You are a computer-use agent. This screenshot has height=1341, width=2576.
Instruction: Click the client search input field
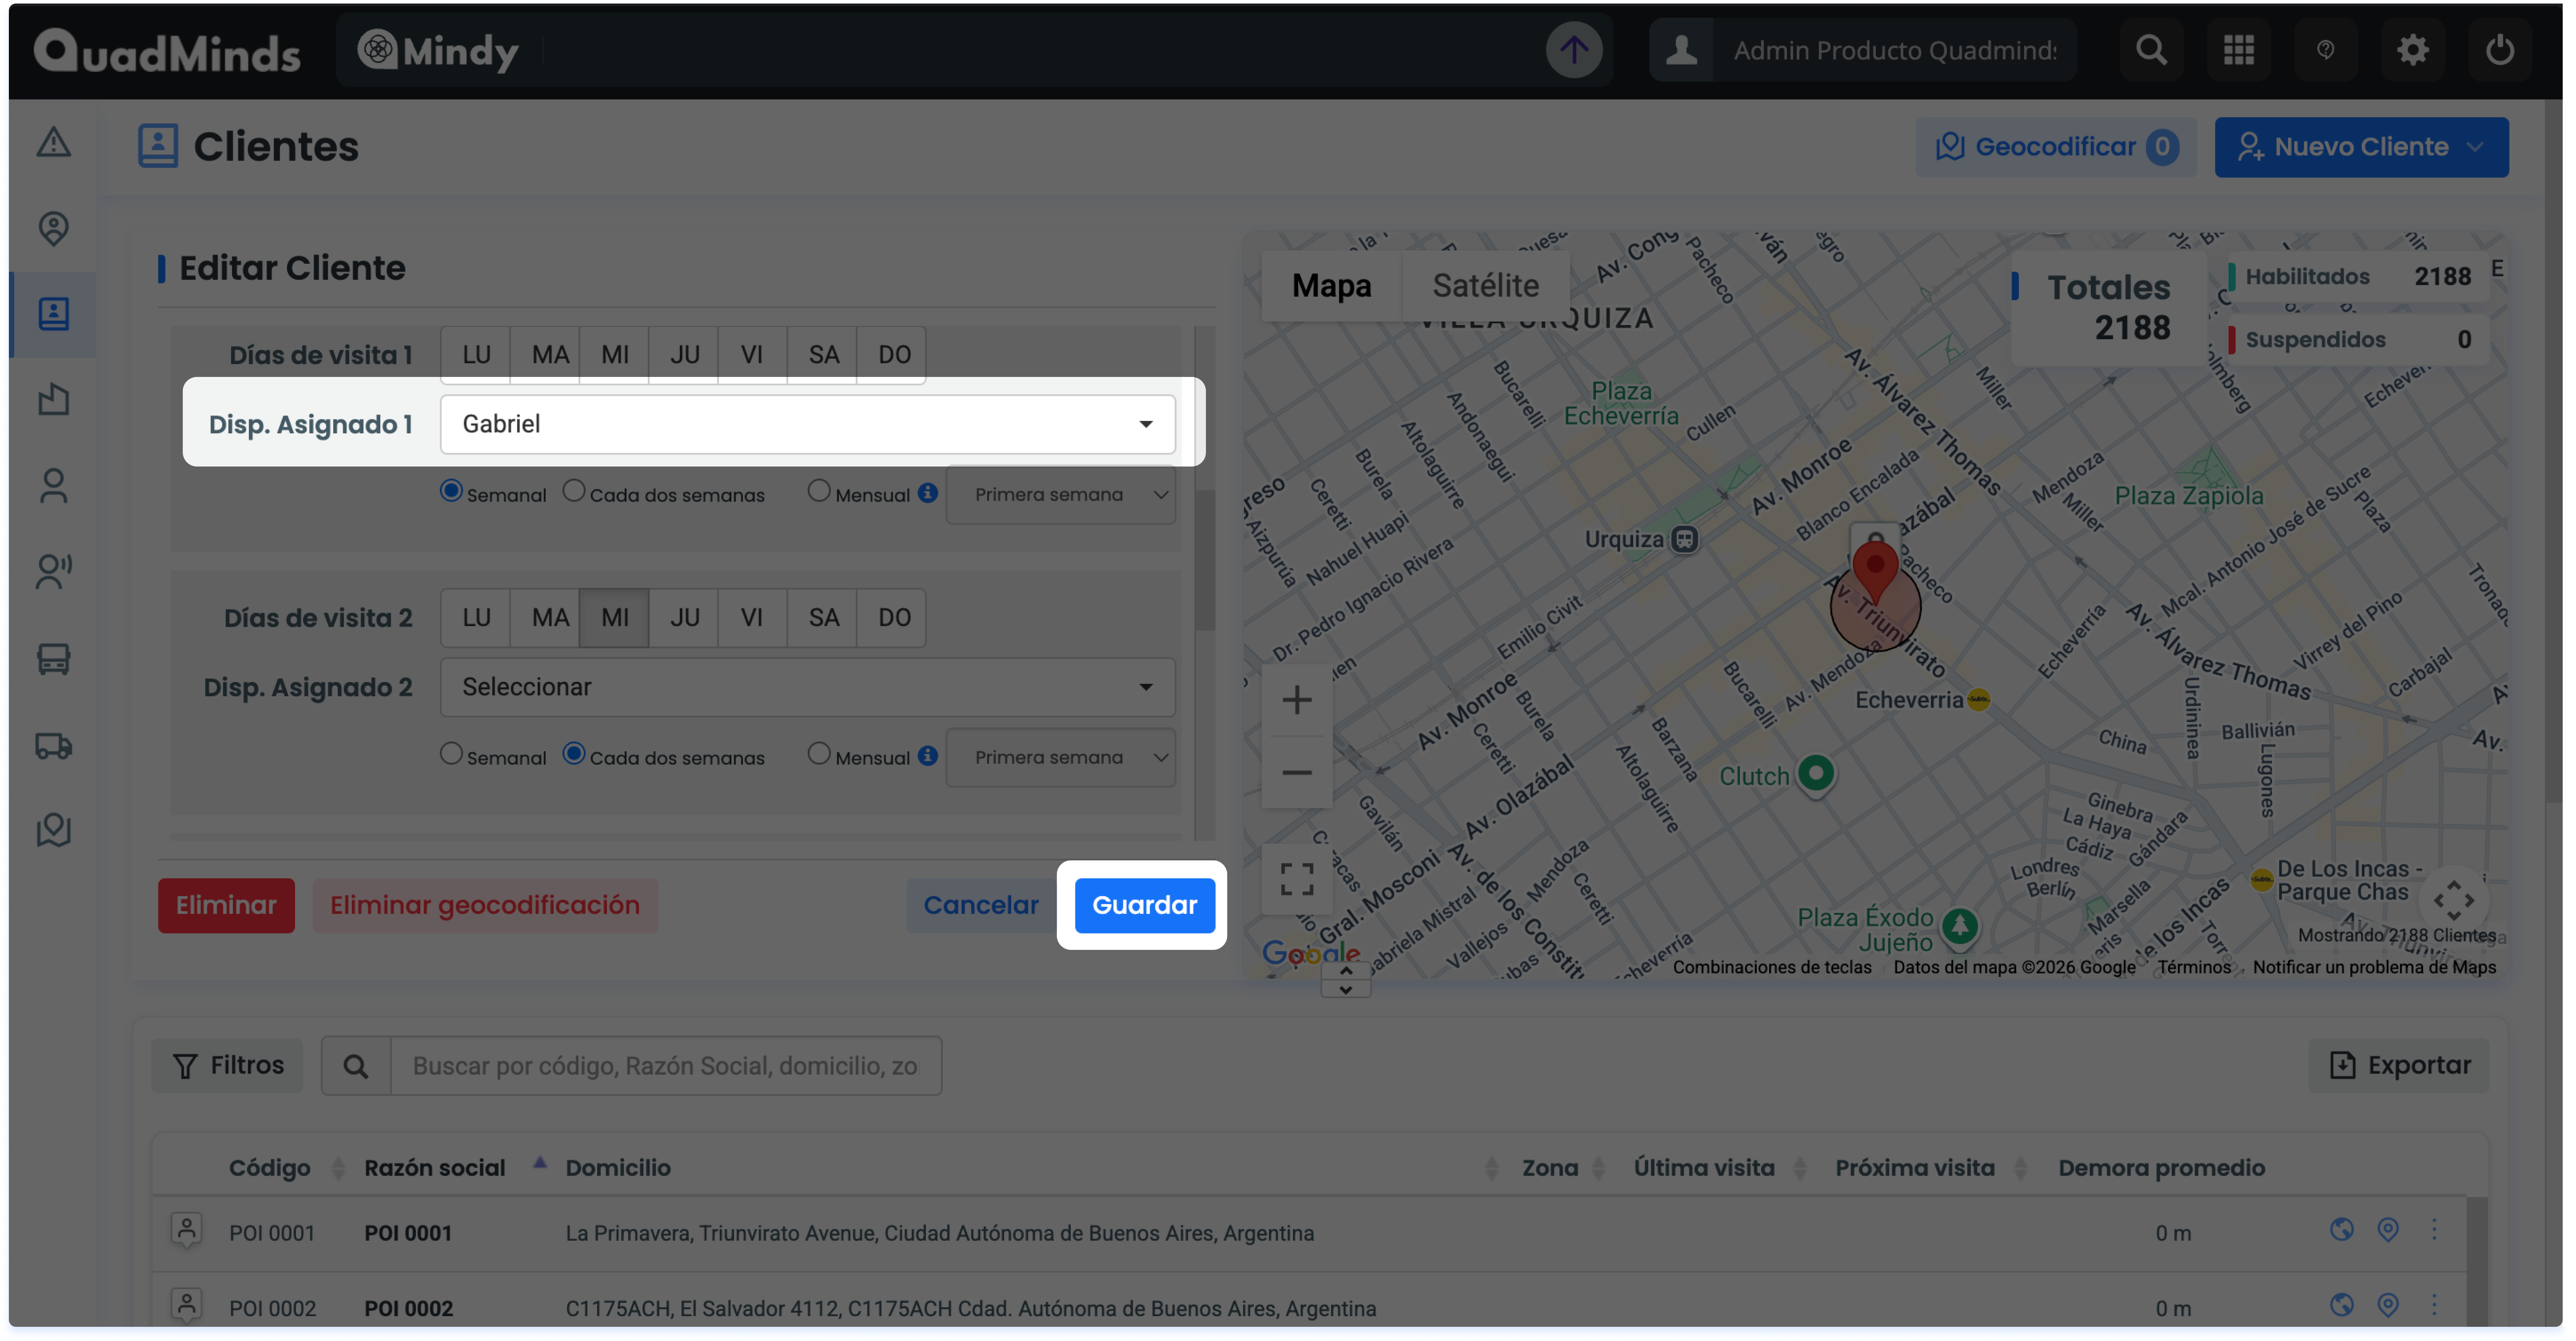pos(665,1066)
